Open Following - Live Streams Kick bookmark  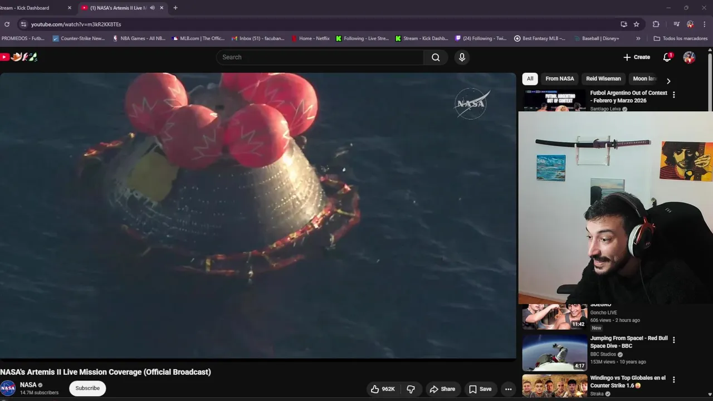(362, 38)
